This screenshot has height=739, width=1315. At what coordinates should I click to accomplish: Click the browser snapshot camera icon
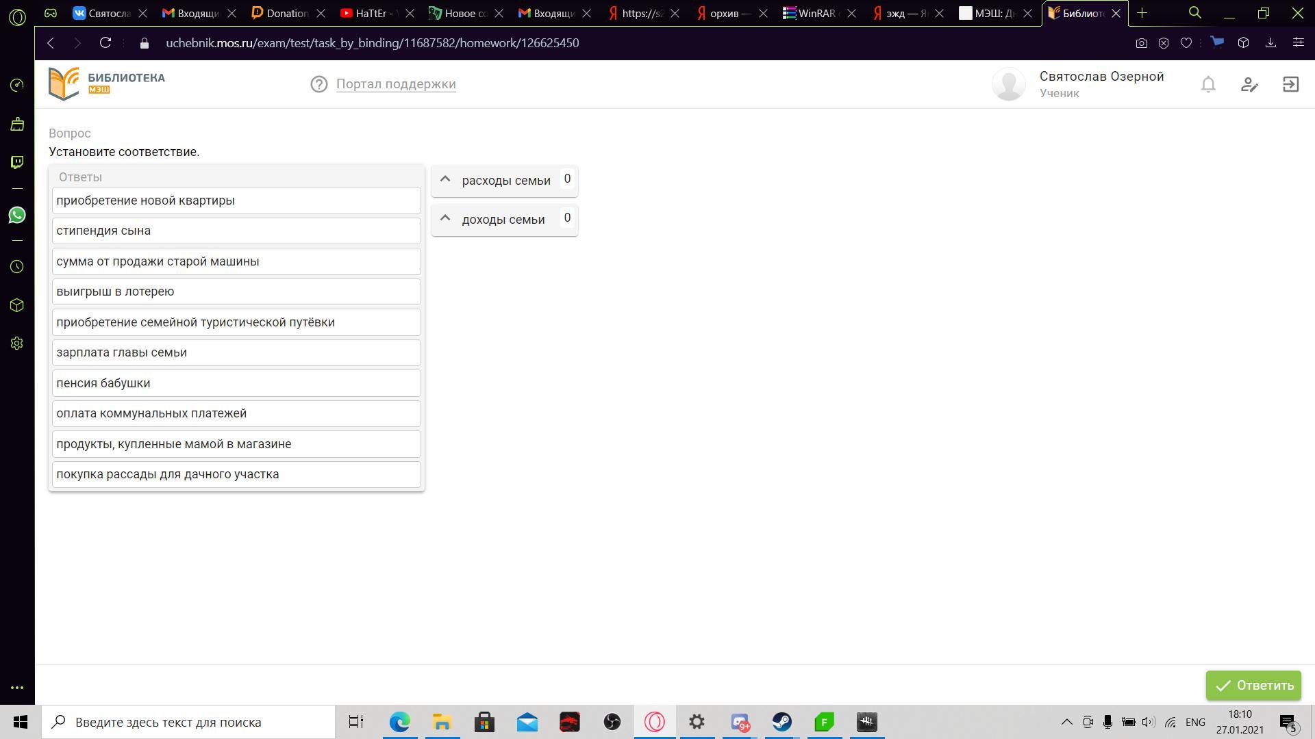point(1141,43)
